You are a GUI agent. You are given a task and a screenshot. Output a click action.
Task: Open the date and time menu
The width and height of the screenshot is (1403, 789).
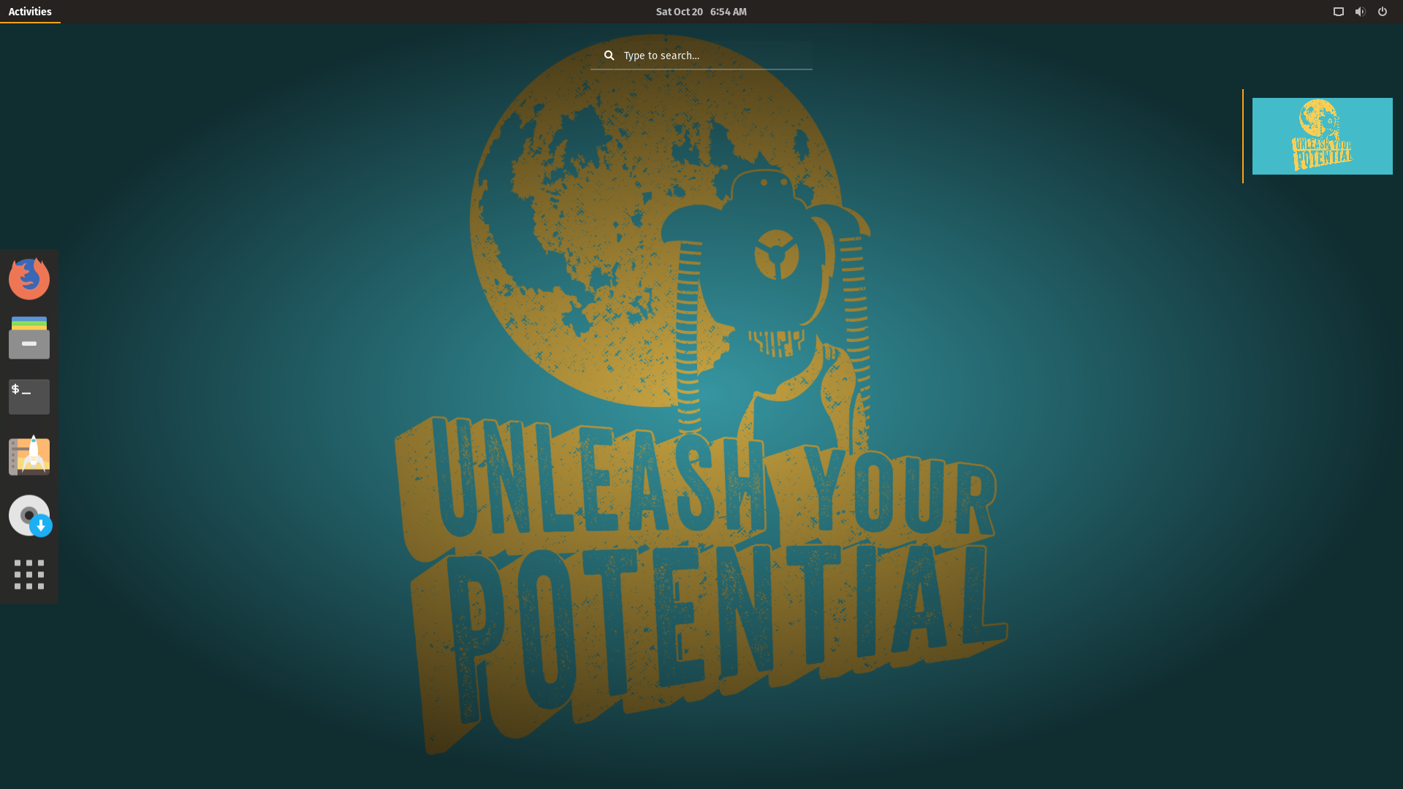click(701, 12)
